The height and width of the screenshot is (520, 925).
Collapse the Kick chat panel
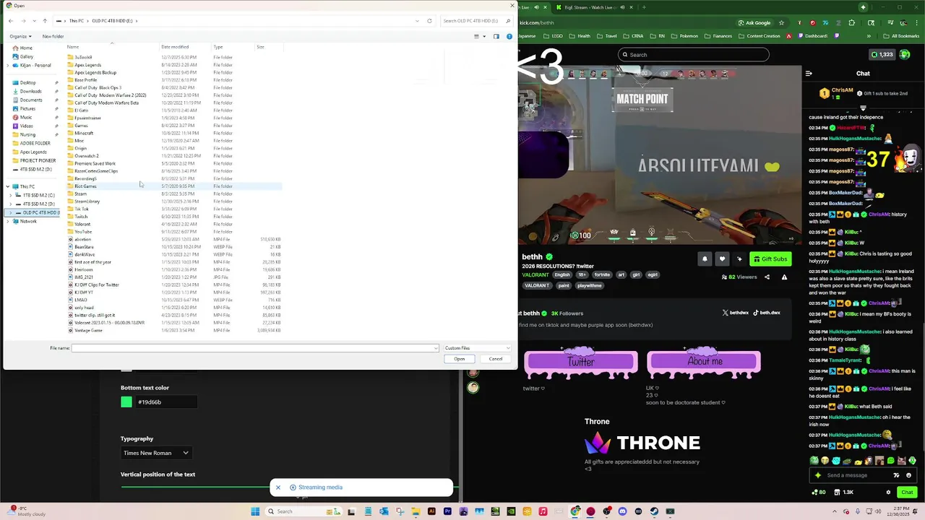click(809, 73)
